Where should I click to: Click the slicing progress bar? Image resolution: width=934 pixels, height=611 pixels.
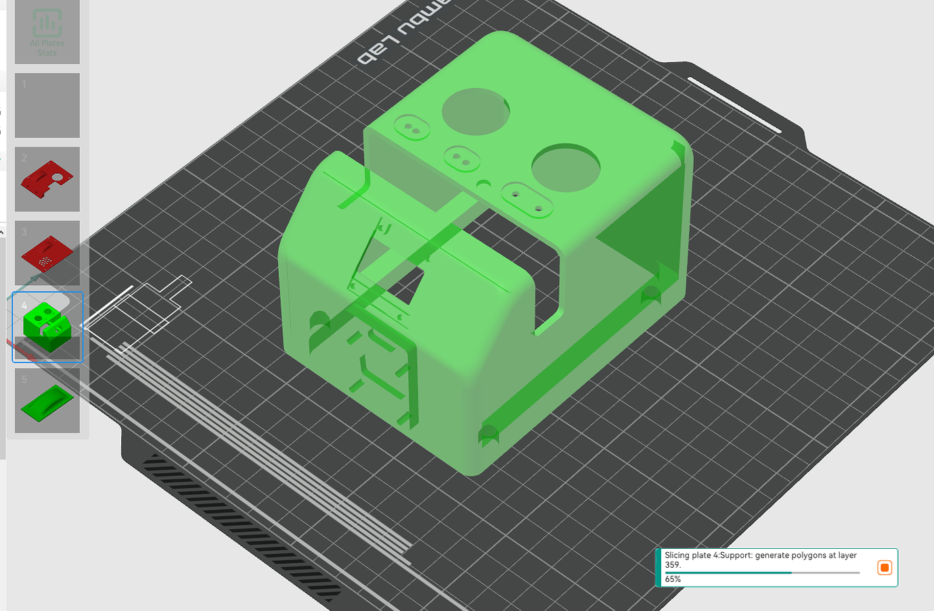[762, 572]
